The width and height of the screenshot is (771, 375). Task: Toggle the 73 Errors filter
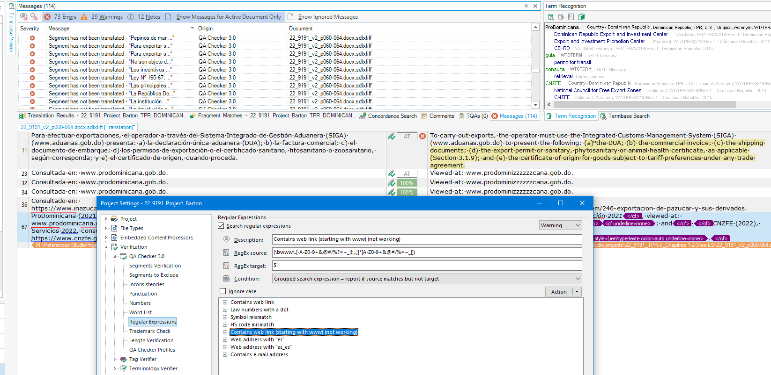pos(60,17)
